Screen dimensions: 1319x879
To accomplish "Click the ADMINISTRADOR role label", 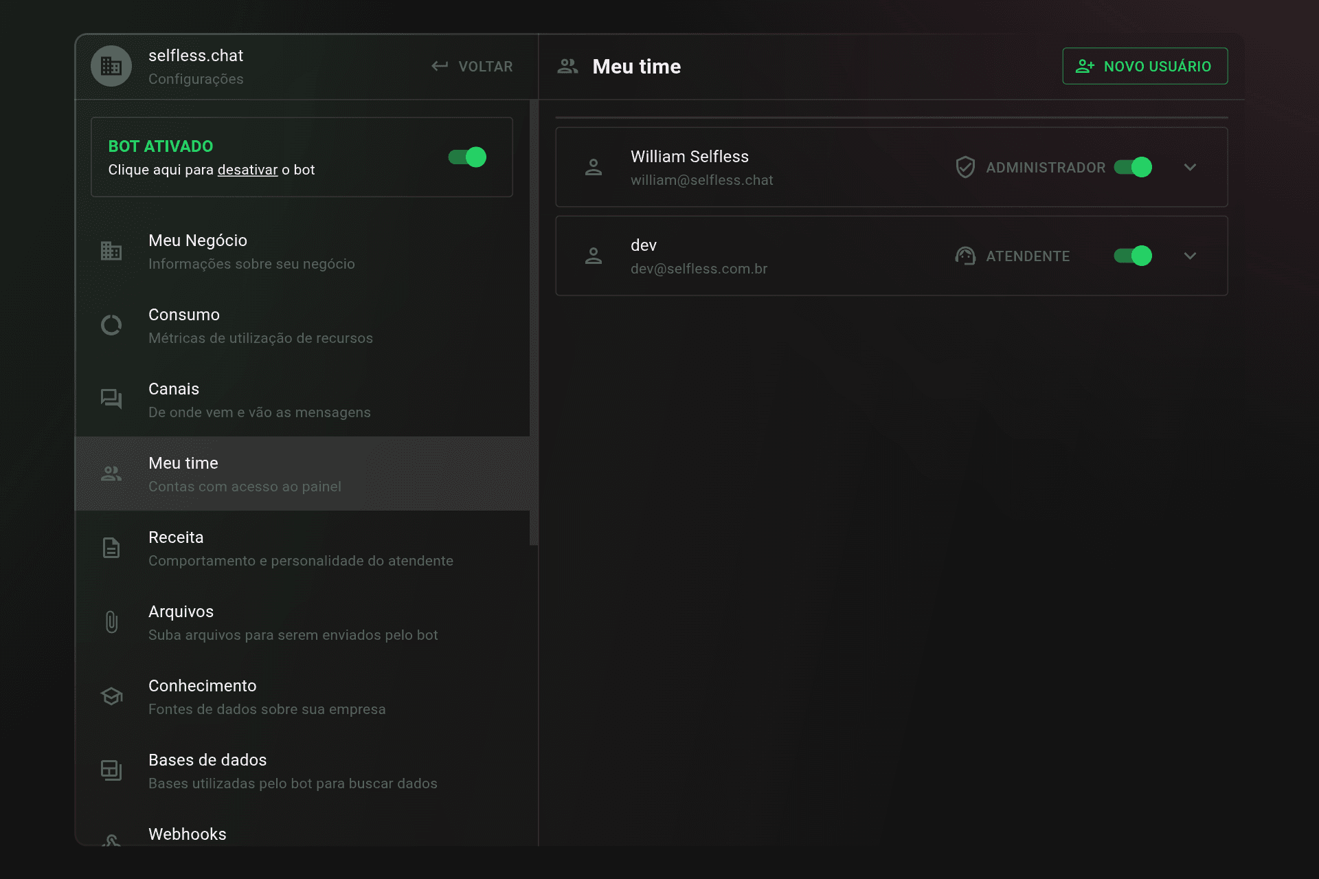I will [1046, 168].
